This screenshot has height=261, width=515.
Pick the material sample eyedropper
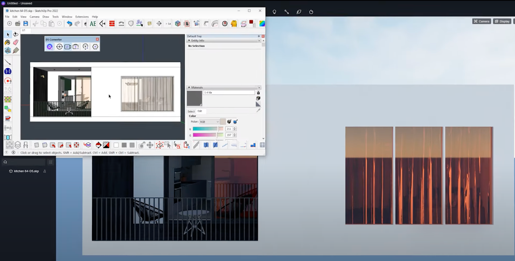(x=258, y=110)
